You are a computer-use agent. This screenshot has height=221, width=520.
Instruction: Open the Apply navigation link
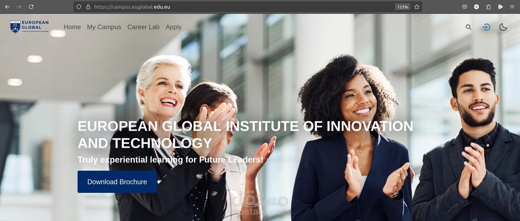point(174,27)
